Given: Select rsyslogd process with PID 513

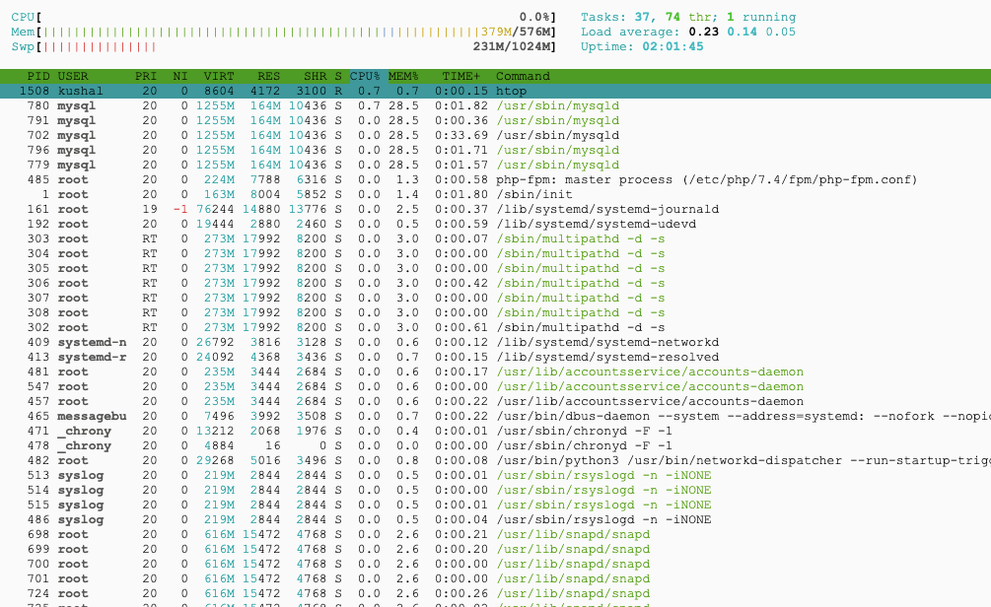Looking at the screenshot, I should tap(495, 476).
